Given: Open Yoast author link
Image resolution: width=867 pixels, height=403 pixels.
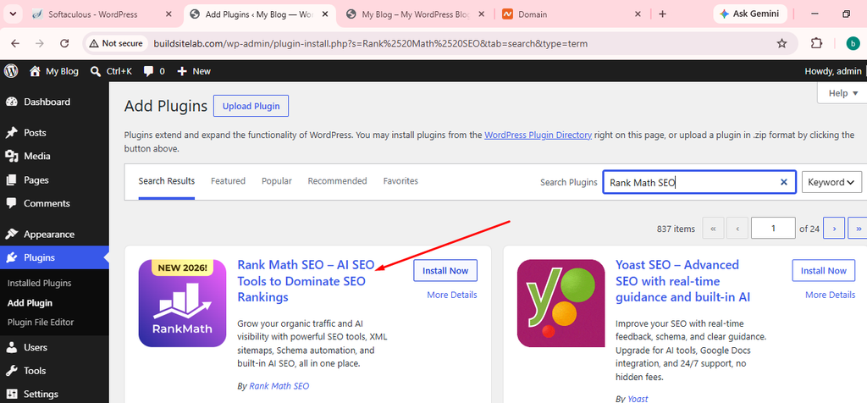Looking at the screenshot, I should tap(638, 399).
